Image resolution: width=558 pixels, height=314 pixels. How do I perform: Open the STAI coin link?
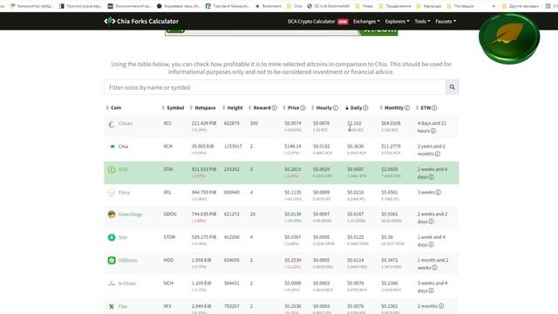click(x=123, y=169)
